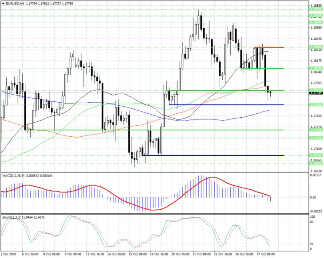The image size is (324, 258).
Task: Click the 1.17330 price level label
Action: (x=316, y=130)
